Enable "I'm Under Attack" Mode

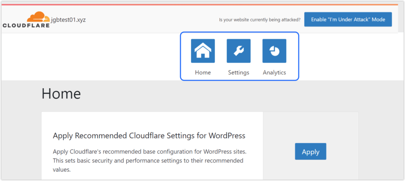[348, 19]
